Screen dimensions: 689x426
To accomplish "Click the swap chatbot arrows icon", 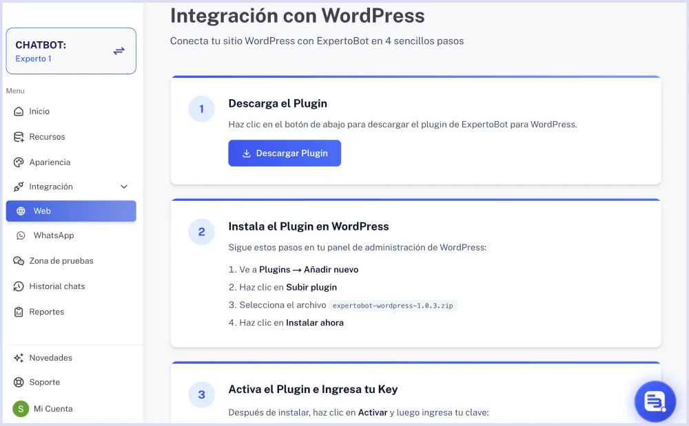I will coord(119,51).
